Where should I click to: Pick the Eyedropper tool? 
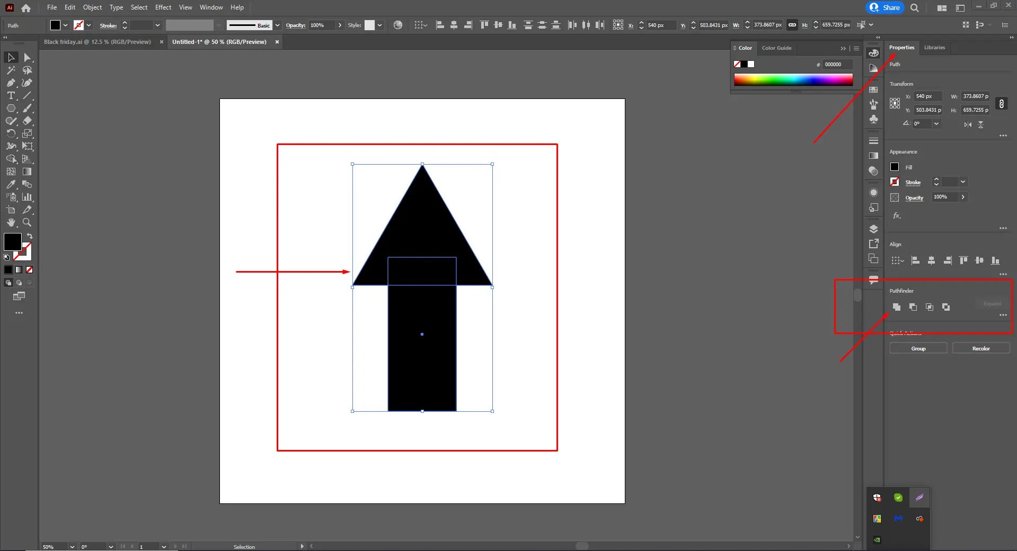pos(11,184)
